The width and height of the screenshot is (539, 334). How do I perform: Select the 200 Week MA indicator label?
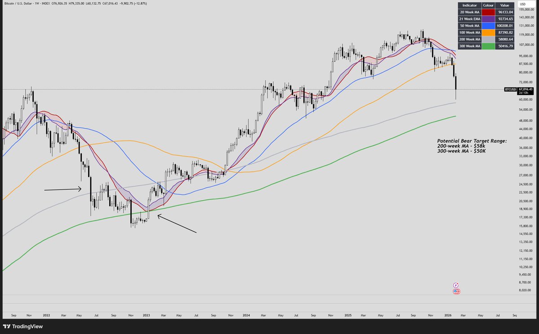pyautogui.click(x=470, y=40)
